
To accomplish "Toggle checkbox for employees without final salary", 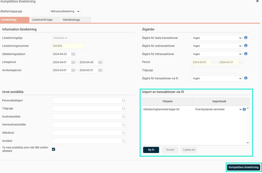I will (x=54, y=149).
